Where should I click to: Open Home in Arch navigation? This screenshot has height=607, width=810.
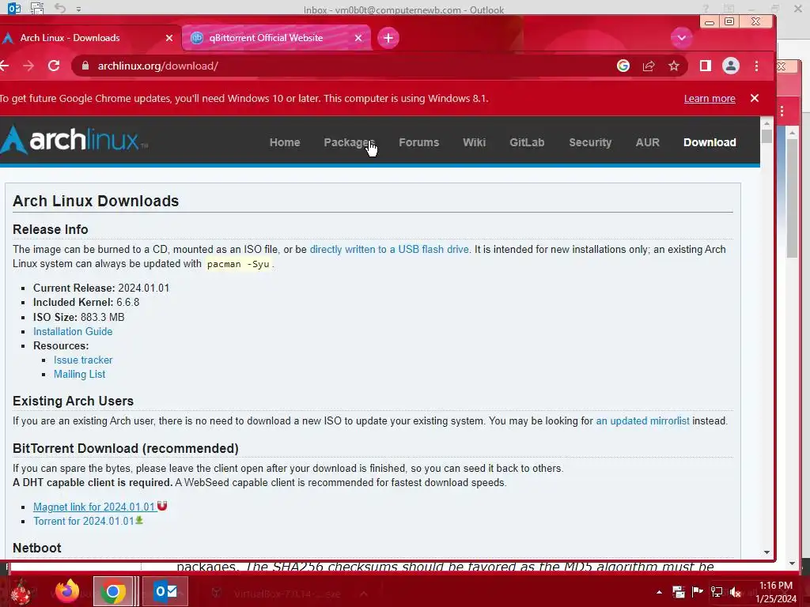[285, 142]
